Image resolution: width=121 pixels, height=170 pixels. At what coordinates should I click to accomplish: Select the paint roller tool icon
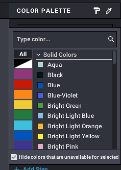96,11
